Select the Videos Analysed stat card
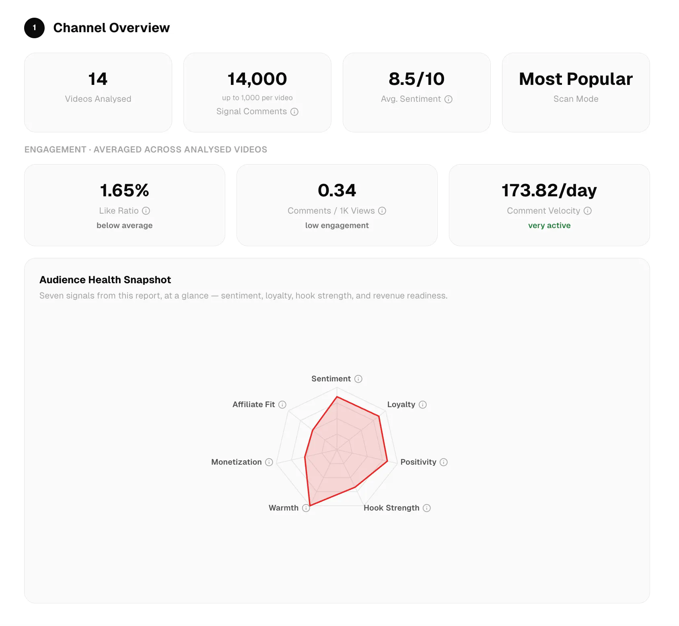This screenshot has width=679, height=626. point(98,93)
